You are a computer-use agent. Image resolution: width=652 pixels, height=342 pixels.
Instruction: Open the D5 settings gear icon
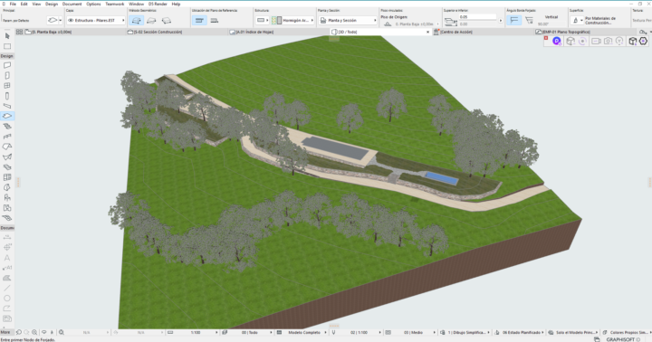click(x=643, y=41)
